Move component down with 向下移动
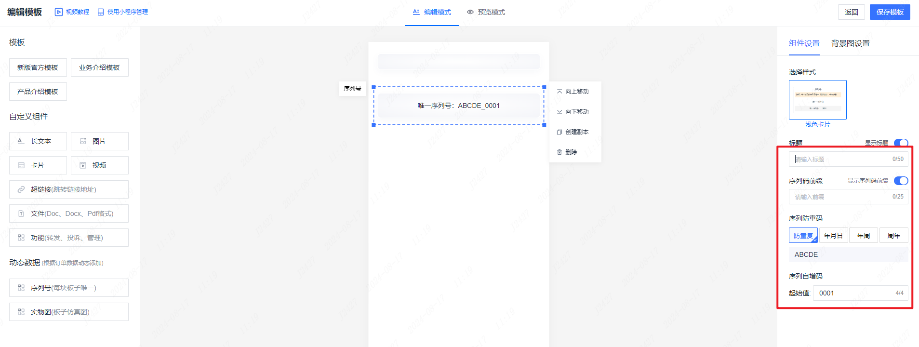This screenshot has height=347, width=919. click(573, 112)
